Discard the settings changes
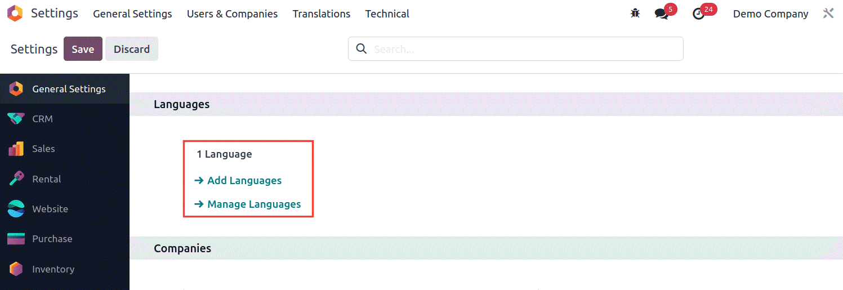Screen dimensions: 843x290 tap(132, 49)
